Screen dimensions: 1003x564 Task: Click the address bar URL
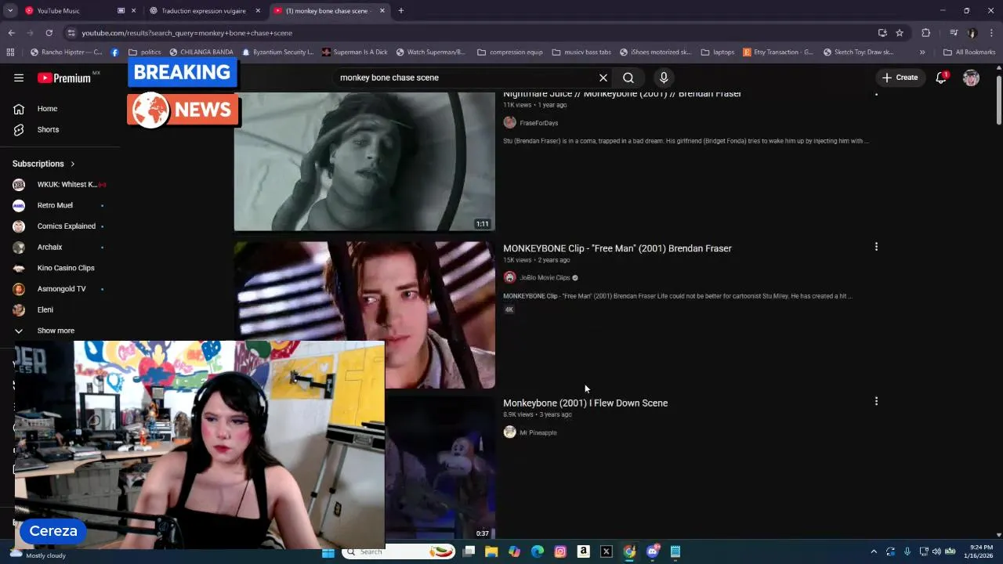(187, 33)
